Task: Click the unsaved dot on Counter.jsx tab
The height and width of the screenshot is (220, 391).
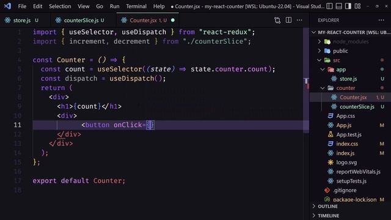Action: [x=173, y=20]
